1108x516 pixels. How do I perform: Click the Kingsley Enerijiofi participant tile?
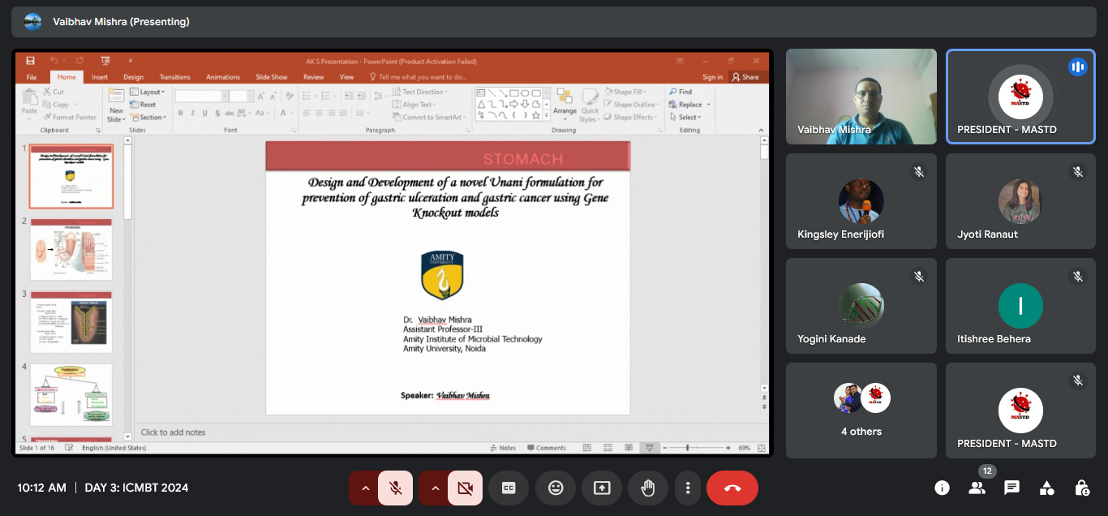point(861,201)
